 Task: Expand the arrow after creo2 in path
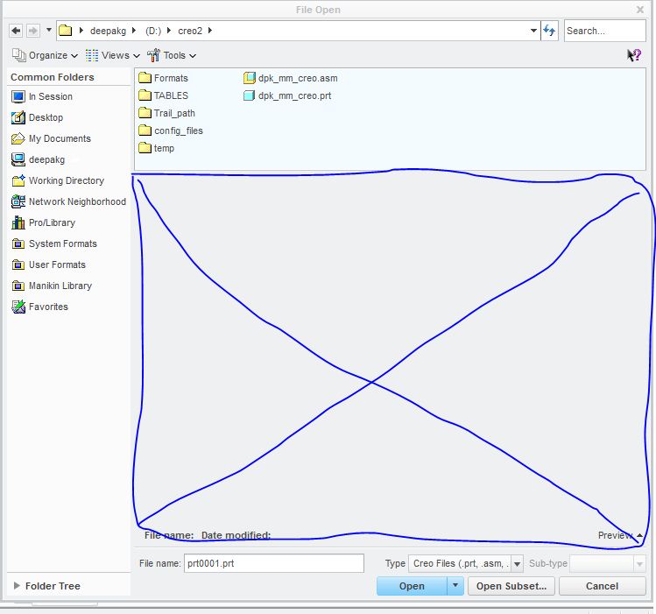click(x=210, y=31)
